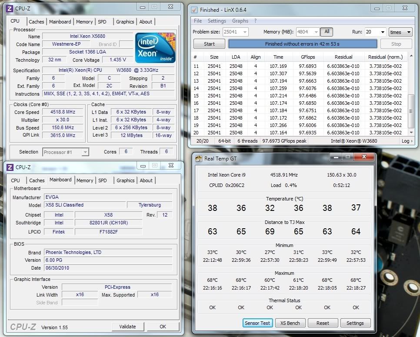Switch to About tab in lower CPU-Z window
420x337 pixels.
[146, 180]
